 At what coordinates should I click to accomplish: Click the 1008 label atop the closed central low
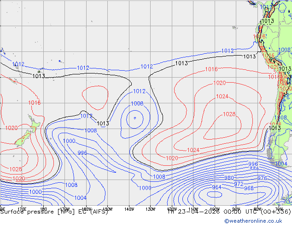[137, 104]
